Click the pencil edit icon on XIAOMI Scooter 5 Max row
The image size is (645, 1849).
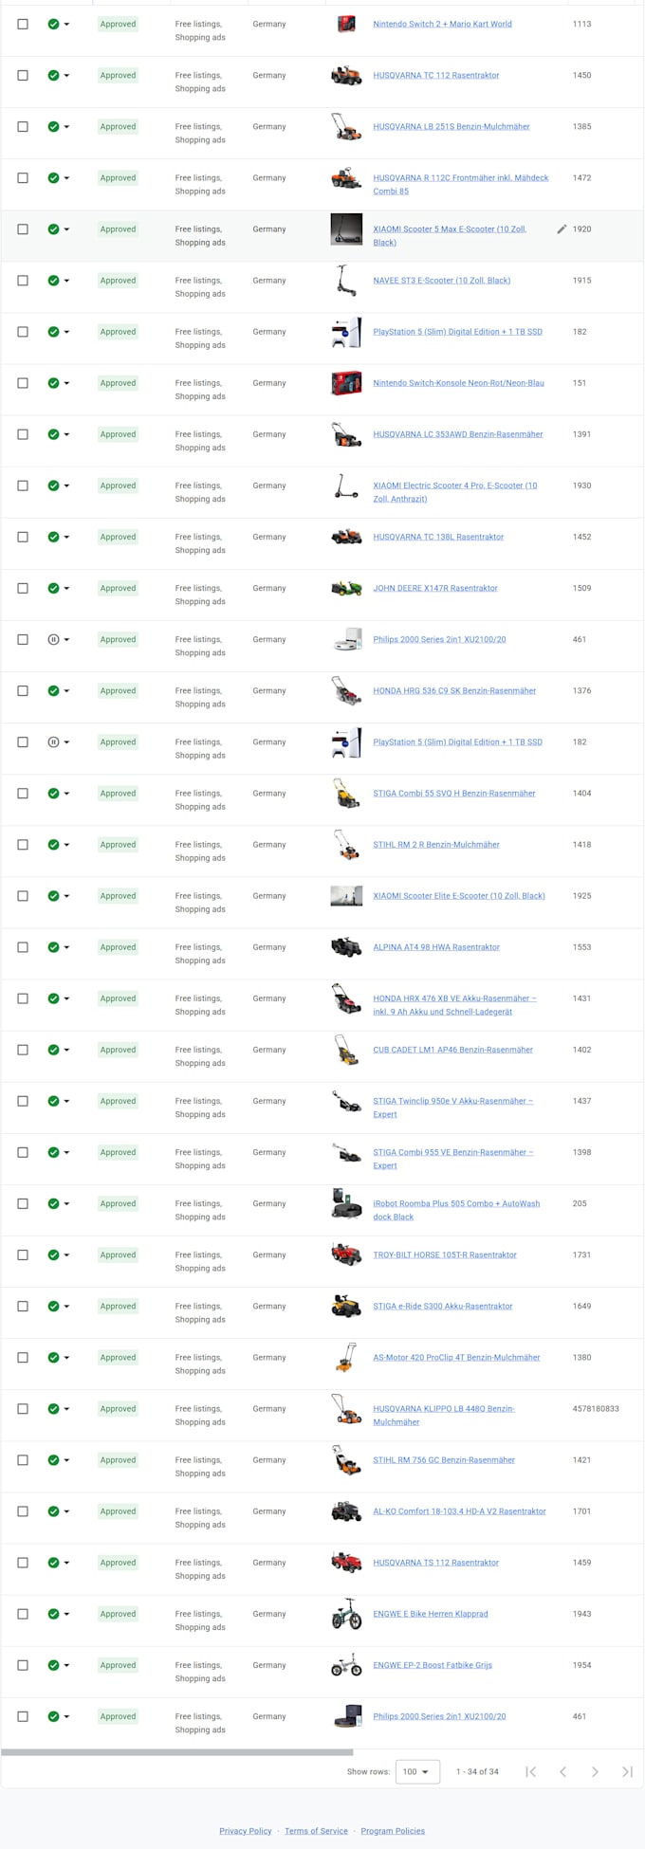click(562, 229)
